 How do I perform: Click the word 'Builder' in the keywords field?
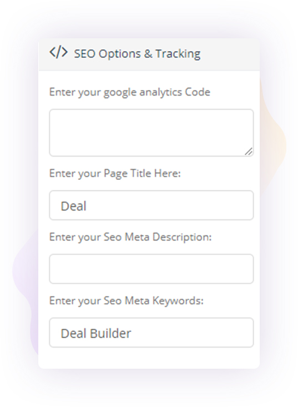[x=110, y=333]
